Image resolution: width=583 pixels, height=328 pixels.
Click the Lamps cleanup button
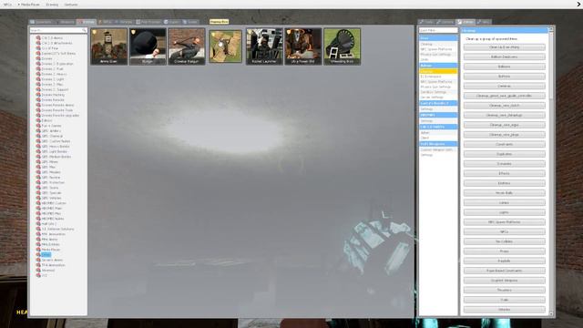pyautogui.click(x=504, y=202)
